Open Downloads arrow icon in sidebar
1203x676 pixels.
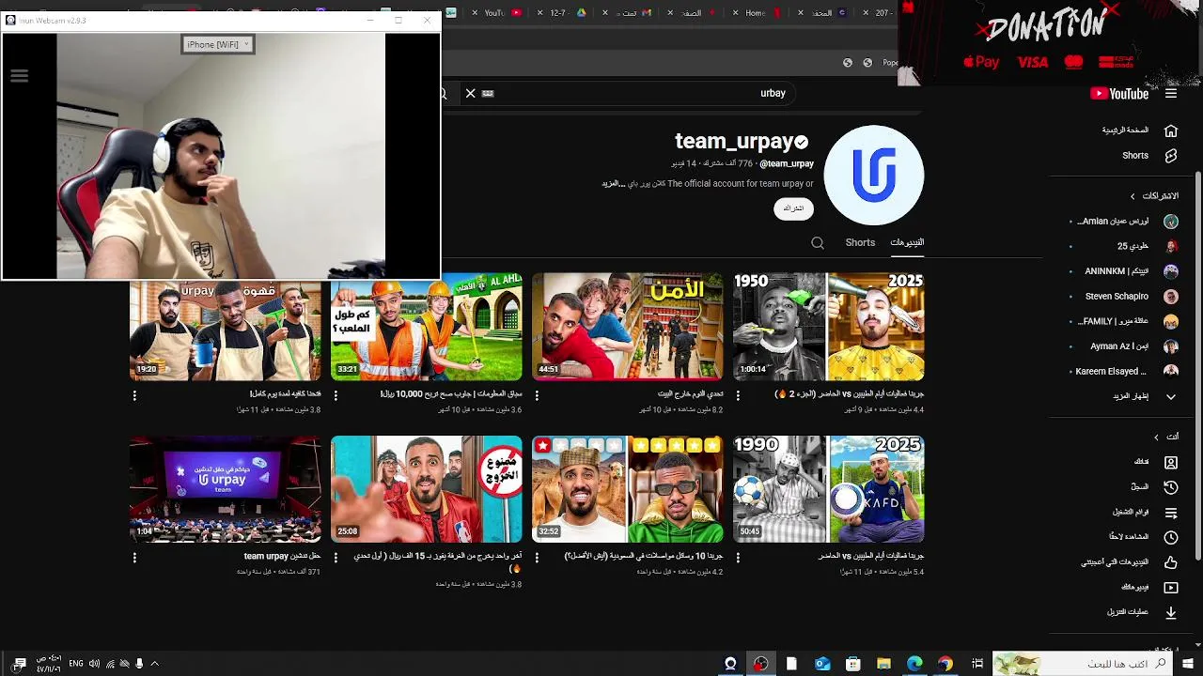[1171, 612]
